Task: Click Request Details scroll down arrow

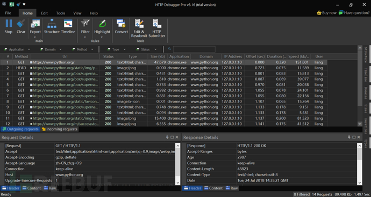Action: (178, 183)
